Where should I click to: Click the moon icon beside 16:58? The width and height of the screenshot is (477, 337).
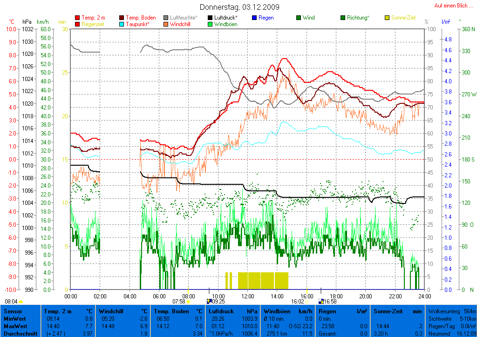coord(321,302)
